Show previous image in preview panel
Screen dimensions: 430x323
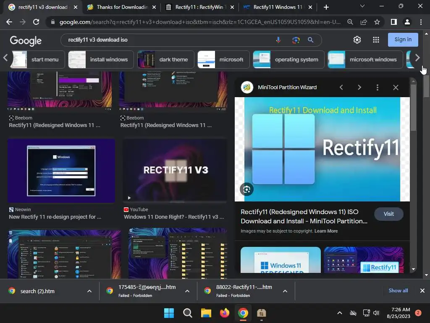tap(341, 87)
